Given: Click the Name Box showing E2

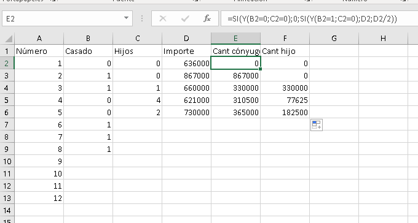Looking at the screenshot, I should click(67, 18).
